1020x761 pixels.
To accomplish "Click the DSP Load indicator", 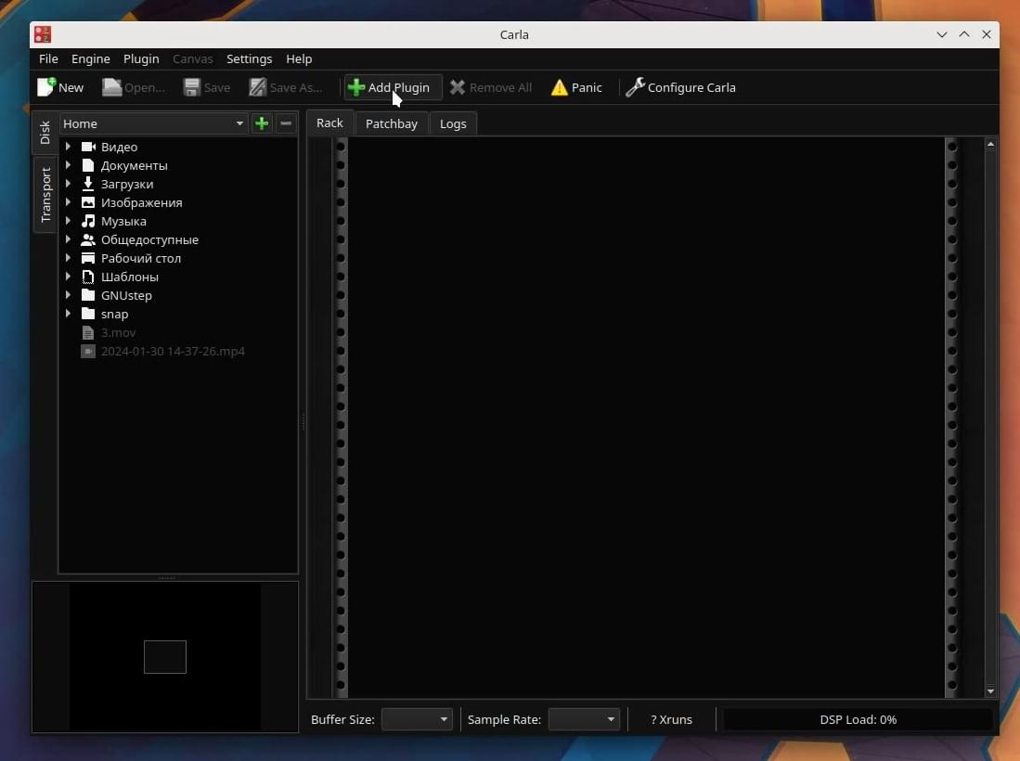I will click(858, 719).
